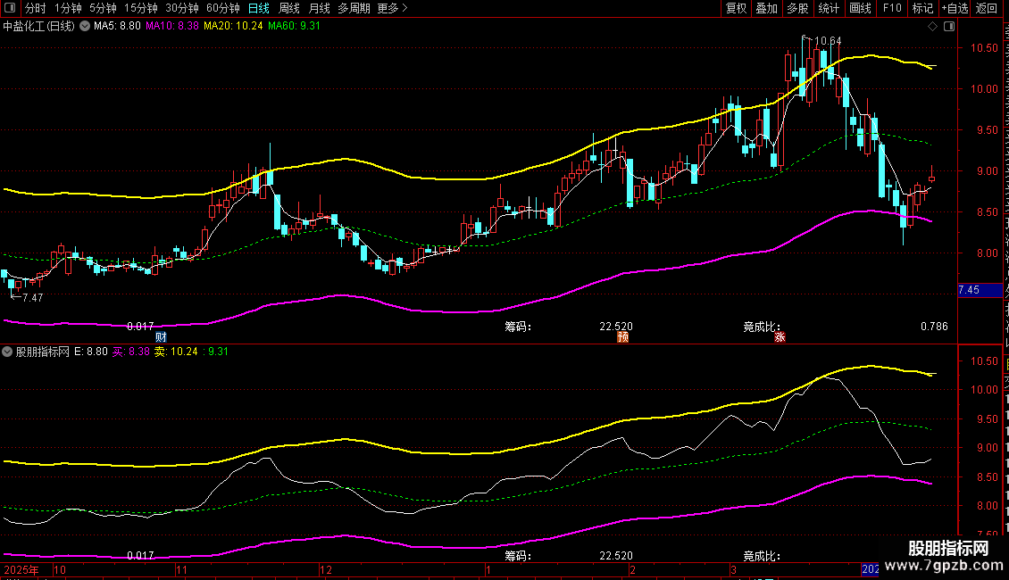1009x580 pixels.
Task: Click the 10.50 price label on main chart axis
Action: pos(984,48)
